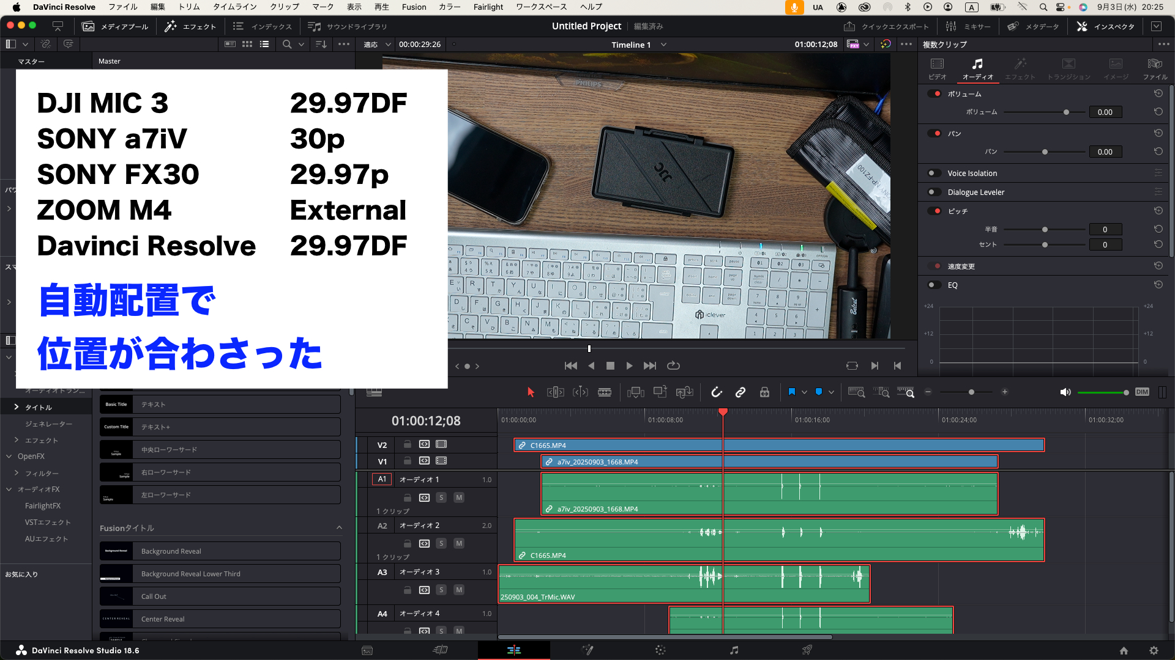Image resolution: width=1175 pixels, height=660 pixels.
Task: Select the red arrow Selection mode tool
Action: (x=531, y=392)
